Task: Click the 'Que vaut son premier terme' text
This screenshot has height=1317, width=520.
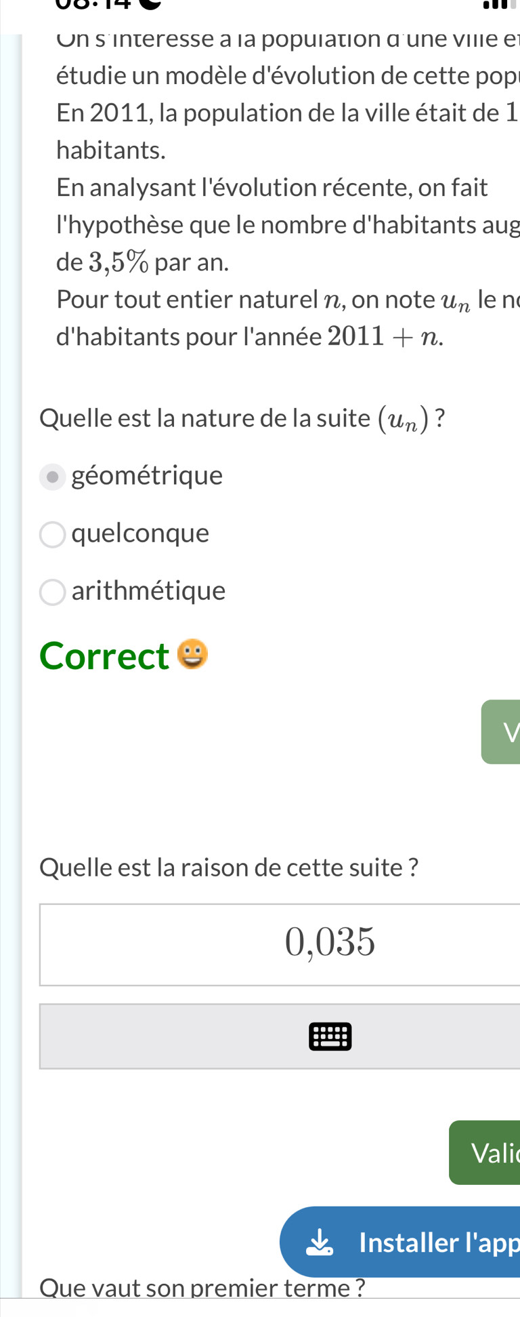Action: click(202, 1286)
